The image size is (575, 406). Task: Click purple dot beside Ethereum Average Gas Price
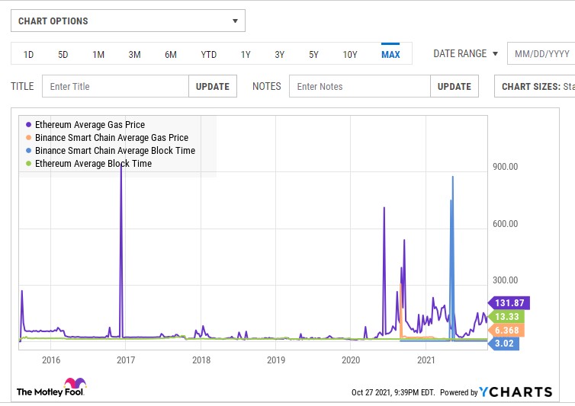[29, 125]
